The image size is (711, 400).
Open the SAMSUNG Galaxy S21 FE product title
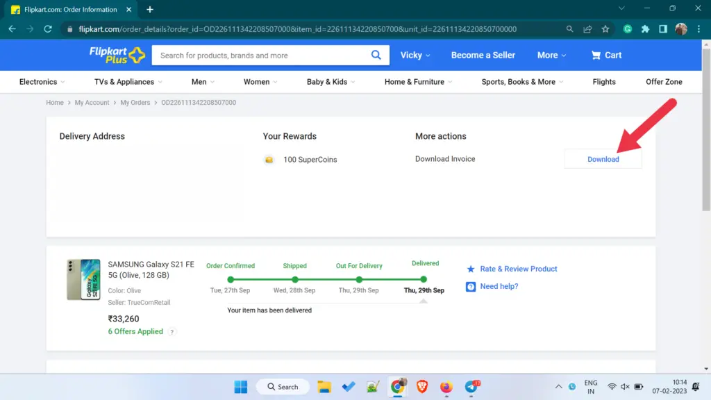[x=151, y=270]
